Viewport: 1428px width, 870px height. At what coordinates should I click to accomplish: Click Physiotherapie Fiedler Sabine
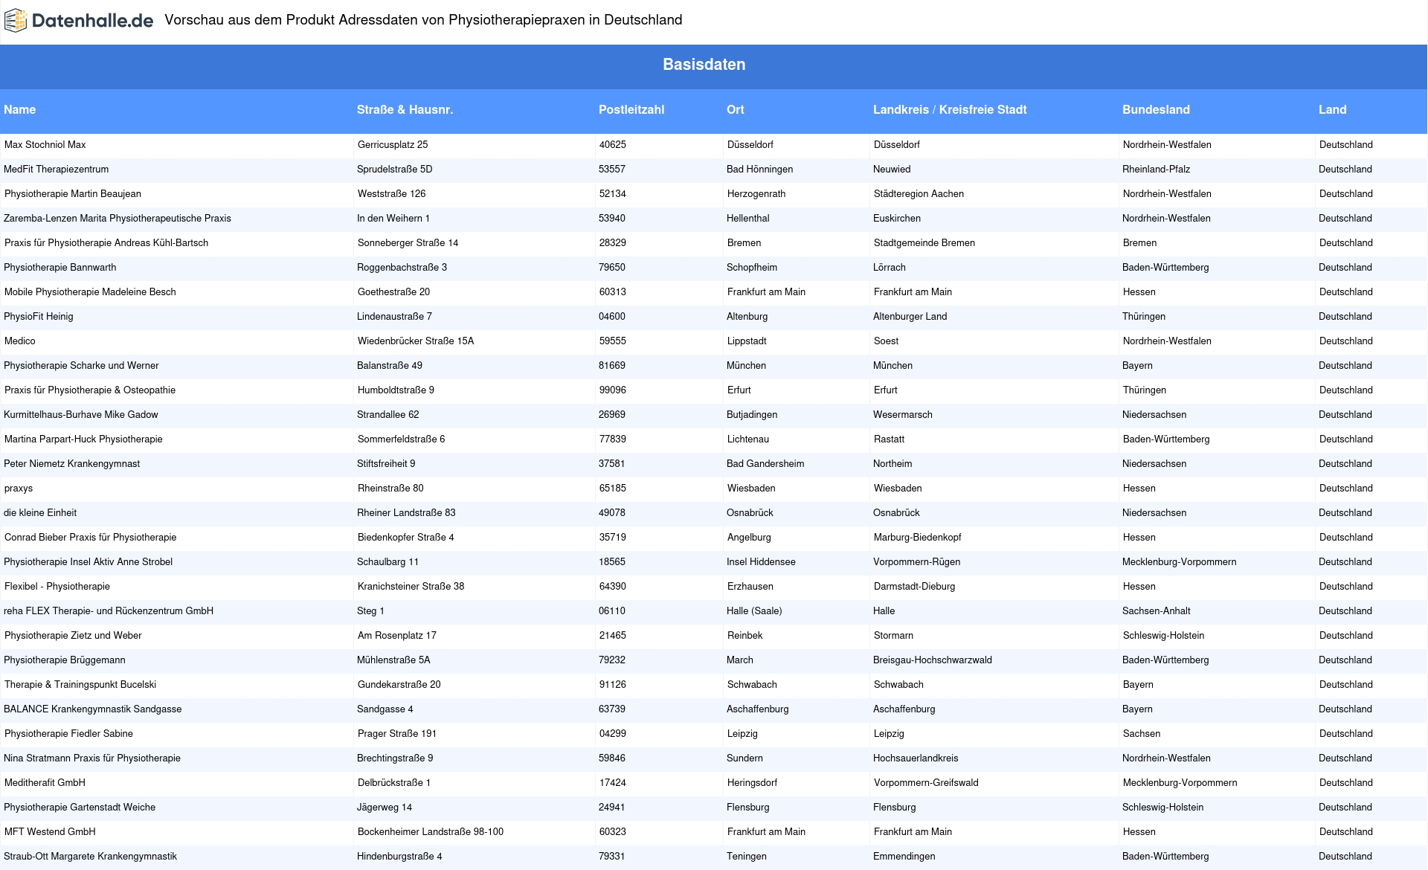(68, 734)
